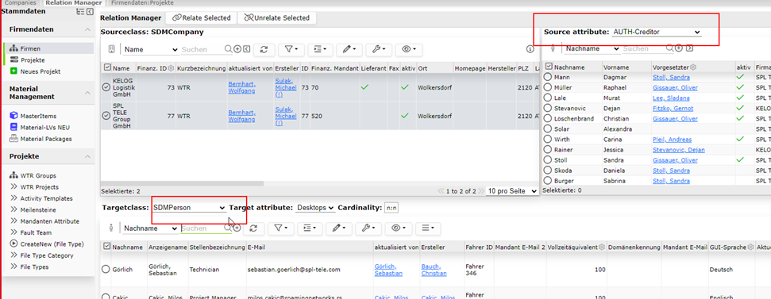Open the Gissauer, Oliver link for Müller
This screenshot has width=771, height=299.
click(675, 88)
